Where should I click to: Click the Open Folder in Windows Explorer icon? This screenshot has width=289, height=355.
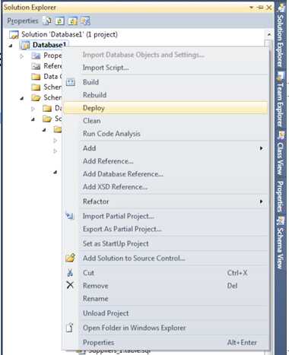click(x=70, y=328)
